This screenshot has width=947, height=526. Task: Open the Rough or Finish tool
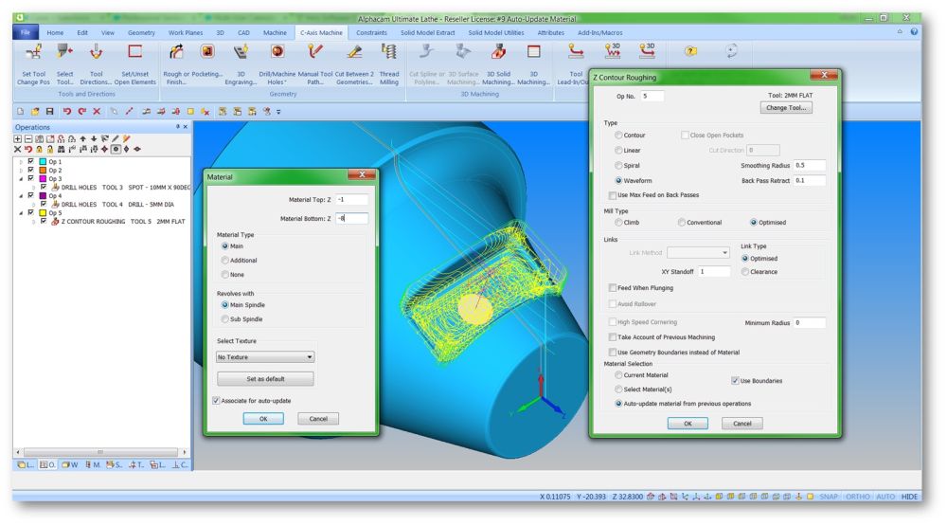(174, 54)
